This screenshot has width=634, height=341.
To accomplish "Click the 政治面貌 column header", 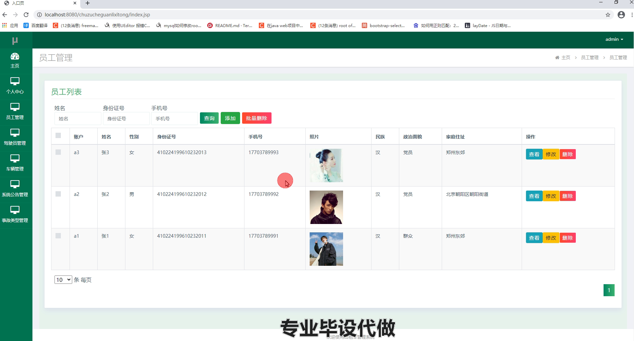I will coord(412,137).
